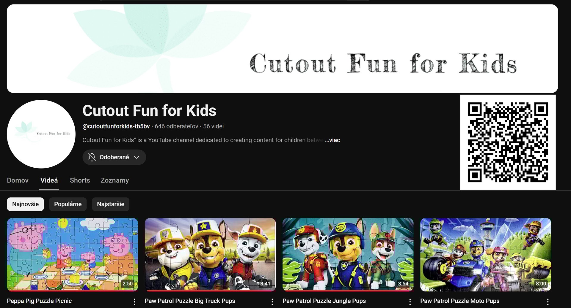The image size is (571, 308).
Task: Click the QR code image
Action: (x=508, y=142)
